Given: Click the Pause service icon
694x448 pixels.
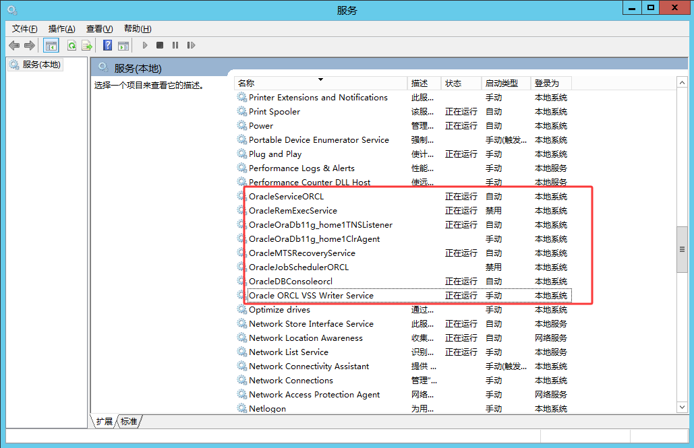Looking at the screenshot, I should point(175,45).
